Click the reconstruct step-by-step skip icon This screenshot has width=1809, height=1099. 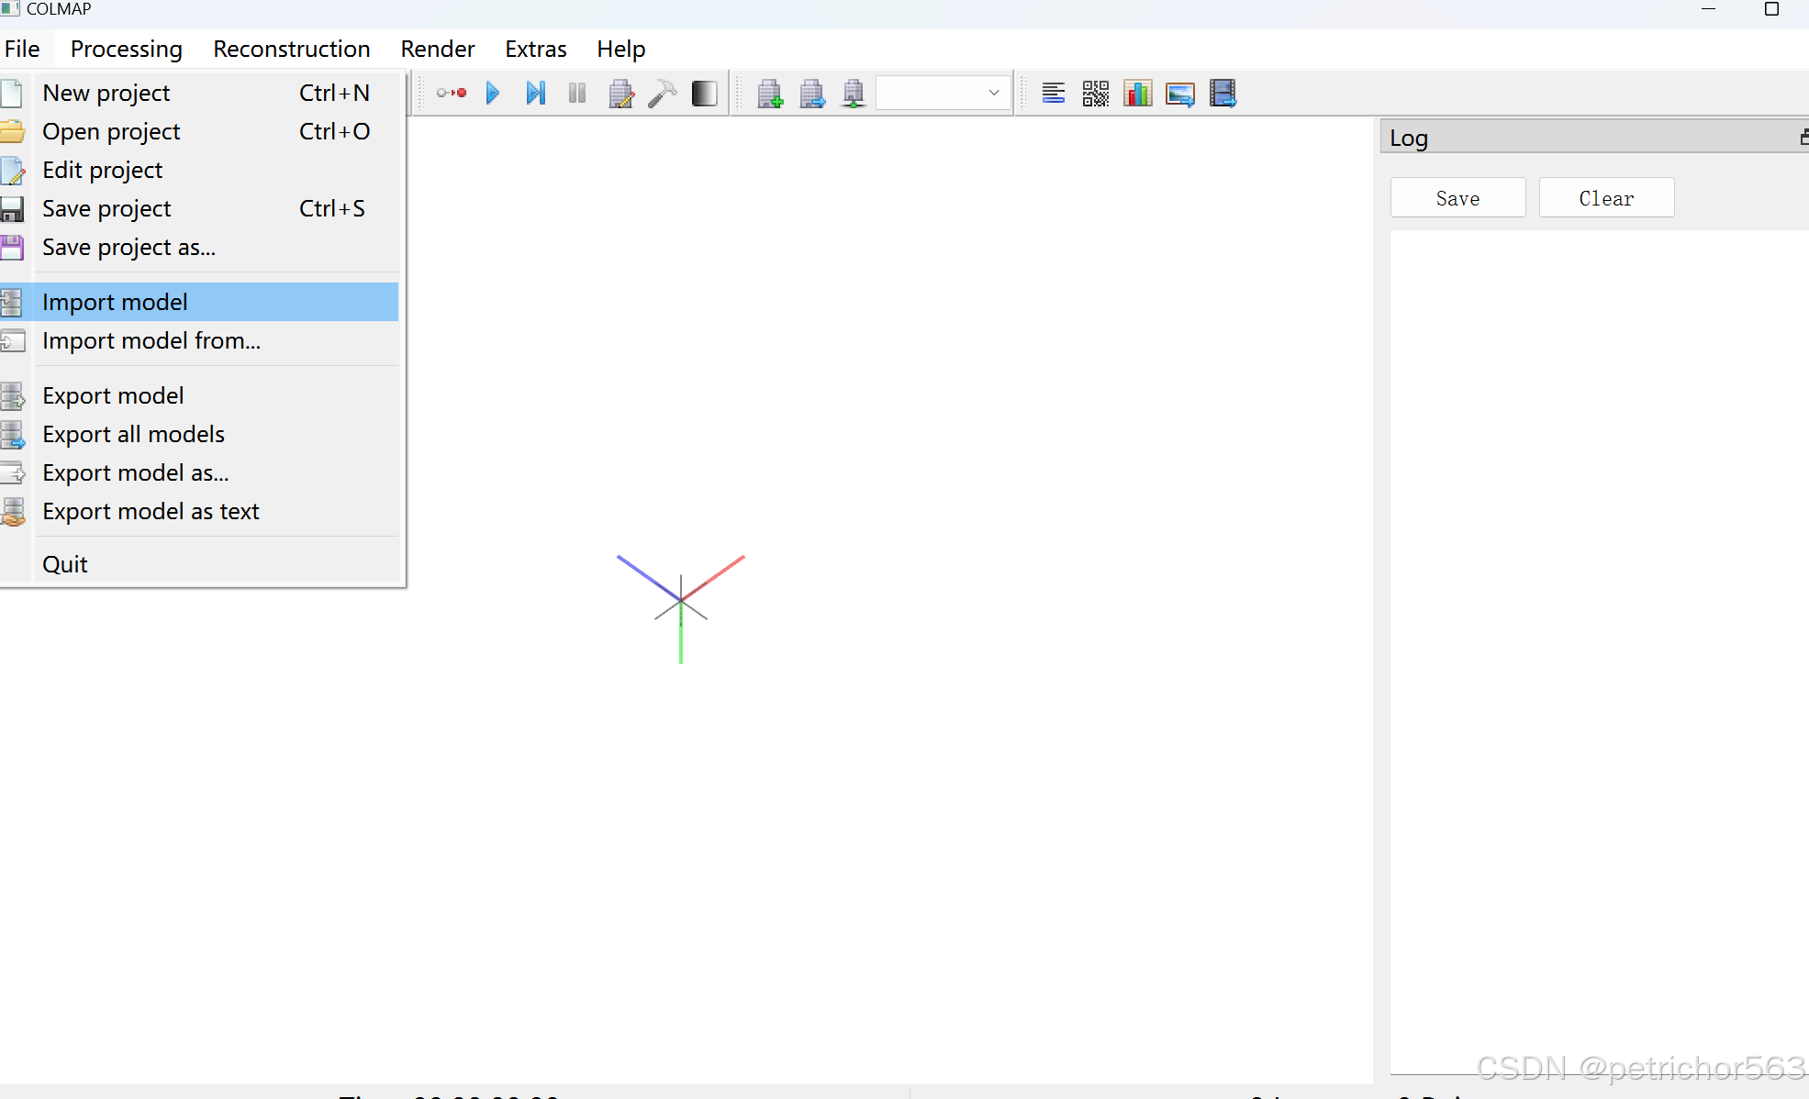pos(535,94)
